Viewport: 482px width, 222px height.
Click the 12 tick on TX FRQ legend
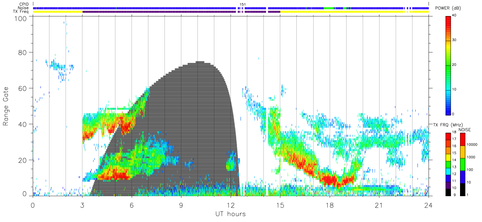pos(455,174)
